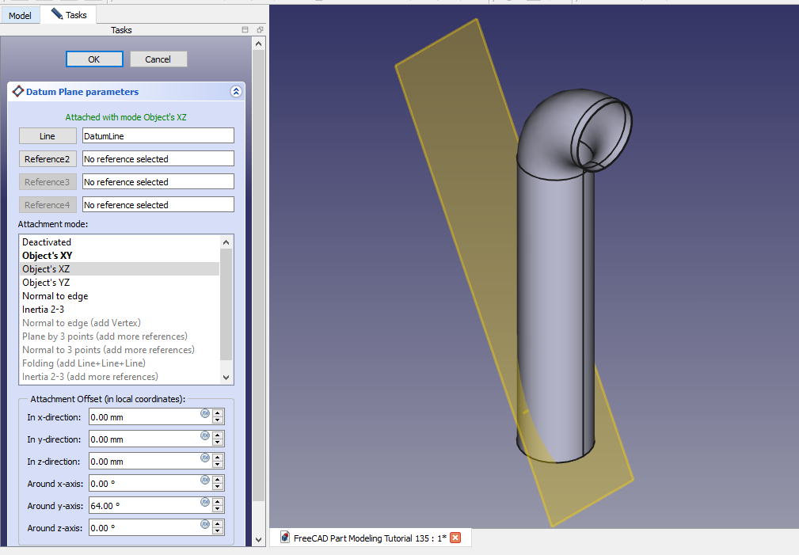The height and width of the screenshot is (555, 799).
Task: Click the DatumLine reference text field
Action: point(158,136)
